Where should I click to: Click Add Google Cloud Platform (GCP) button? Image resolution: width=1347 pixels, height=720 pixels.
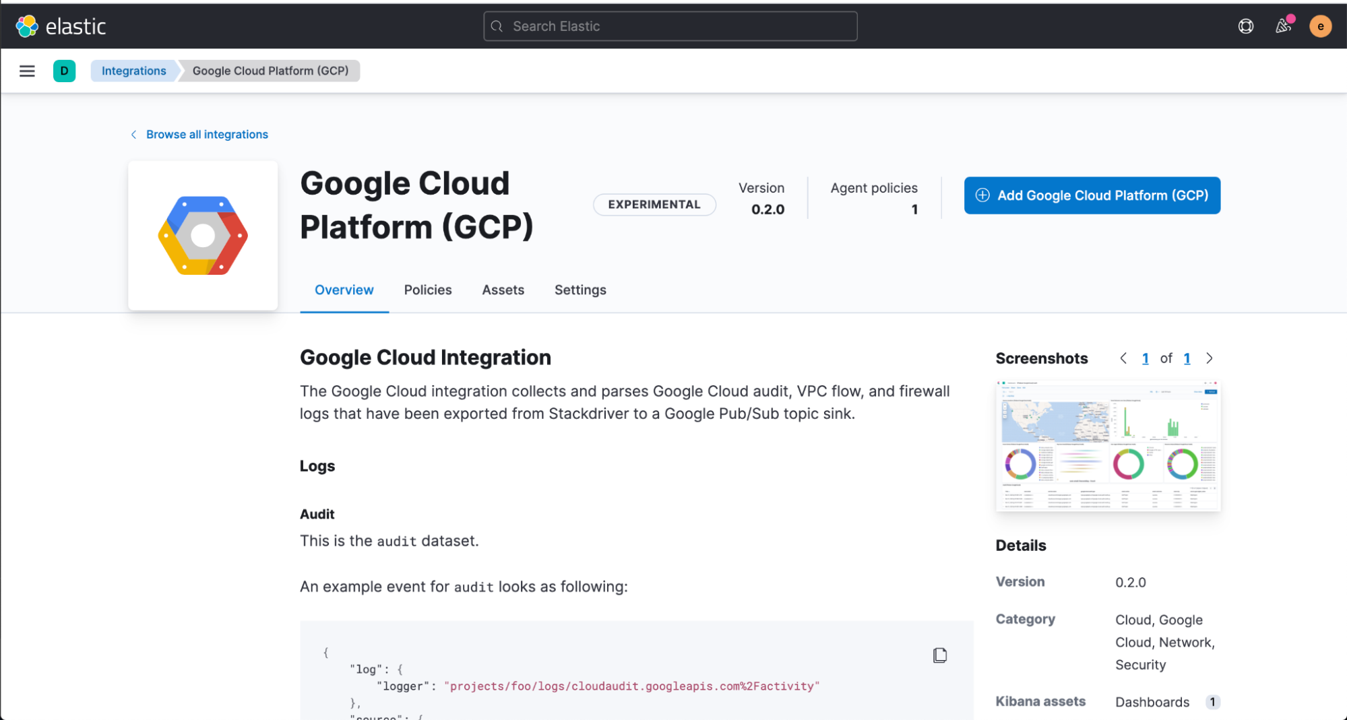1092,195
